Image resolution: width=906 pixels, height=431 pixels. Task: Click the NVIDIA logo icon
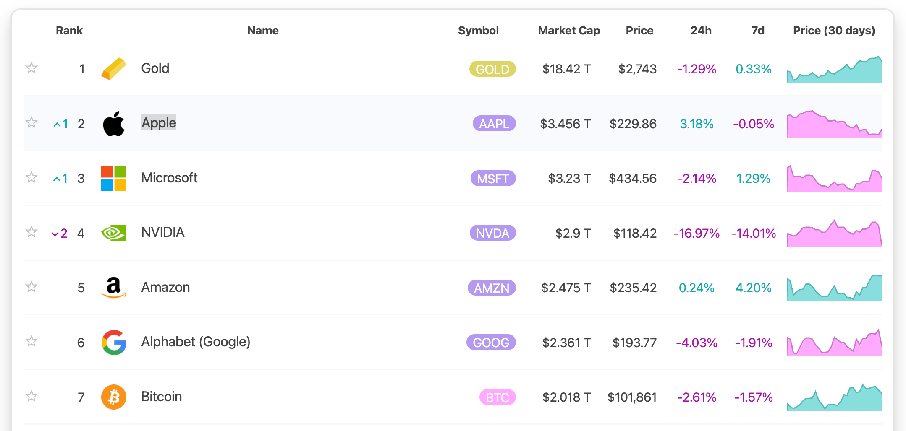coord(114,233)
